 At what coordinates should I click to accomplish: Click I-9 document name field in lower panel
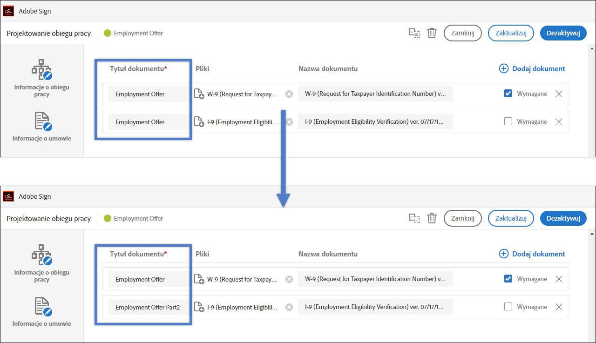(375, 307)
